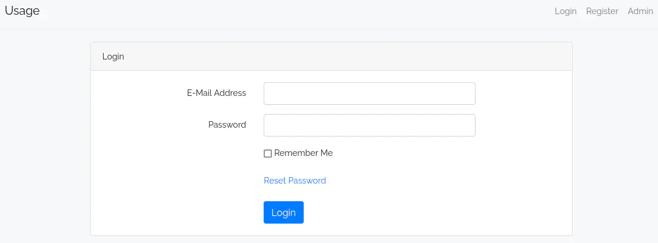Submit the form with the Login button
The image size is (658, 243).
pyautogui.click(x=283, y=212)
